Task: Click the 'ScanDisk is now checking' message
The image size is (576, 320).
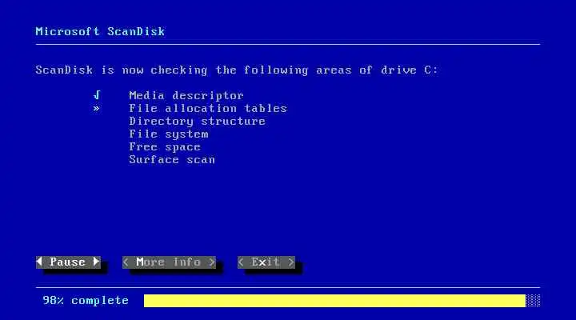Action: point(237,70)
